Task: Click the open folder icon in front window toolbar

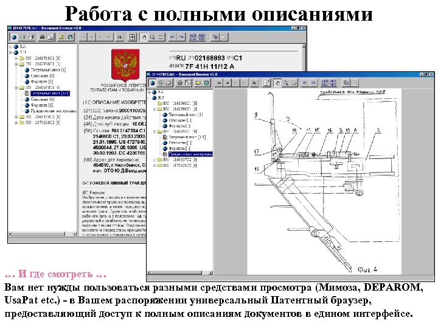Action: click(198, 83)
